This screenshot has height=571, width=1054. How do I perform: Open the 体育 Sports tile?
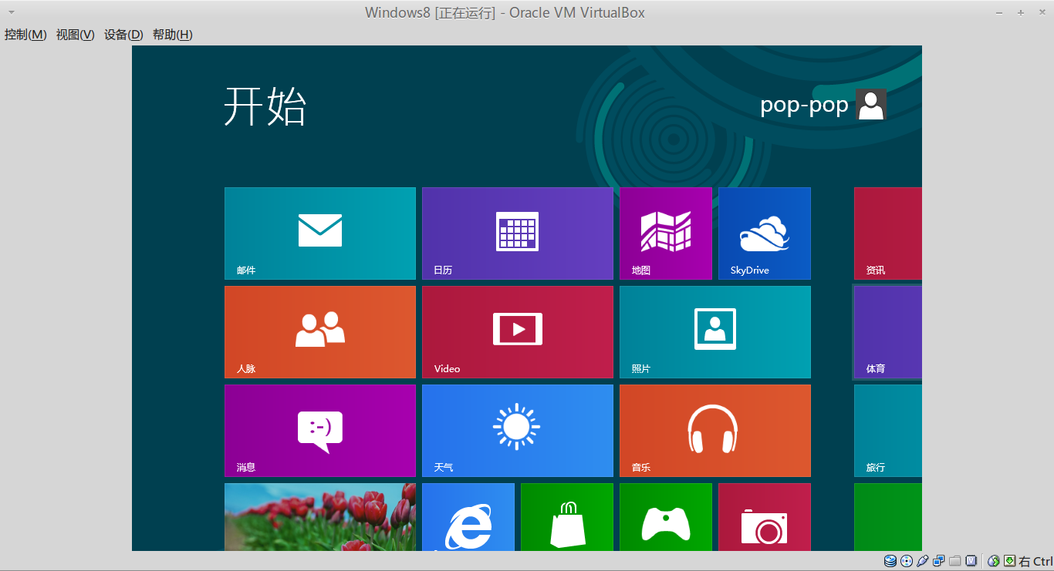888,332
